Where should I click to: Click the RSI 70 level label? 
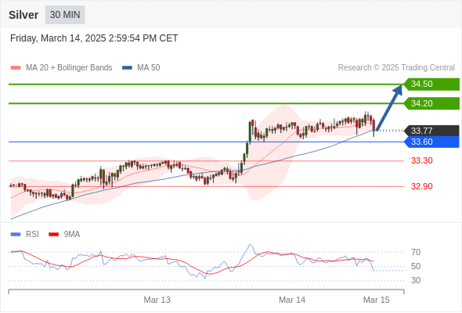click(416, 252)
